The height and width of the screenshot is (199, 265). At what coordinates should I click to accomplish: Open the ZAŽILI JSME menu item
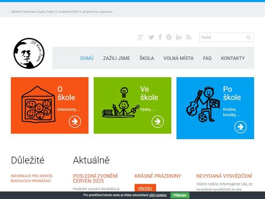click(x=116, y=58)
